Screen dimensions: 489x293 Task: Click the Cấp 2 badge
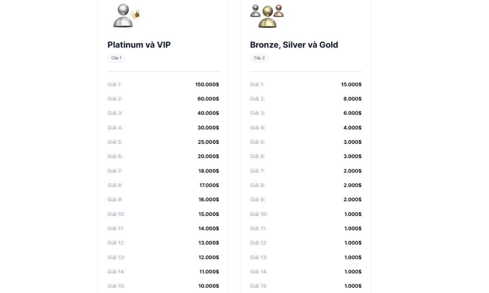(x=259, y=58)
